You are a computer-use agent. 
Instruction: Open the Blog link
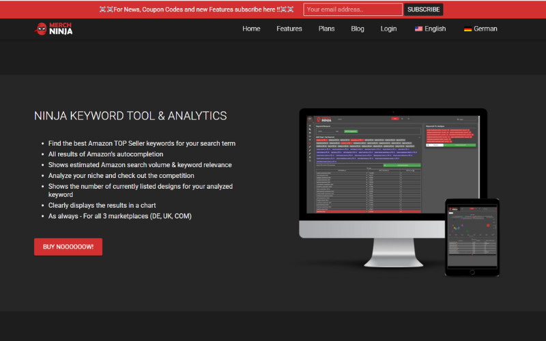pos(357,29)
